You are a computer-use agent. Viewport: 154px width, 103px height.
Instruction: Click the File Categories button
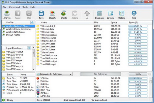tap(101, 74)
